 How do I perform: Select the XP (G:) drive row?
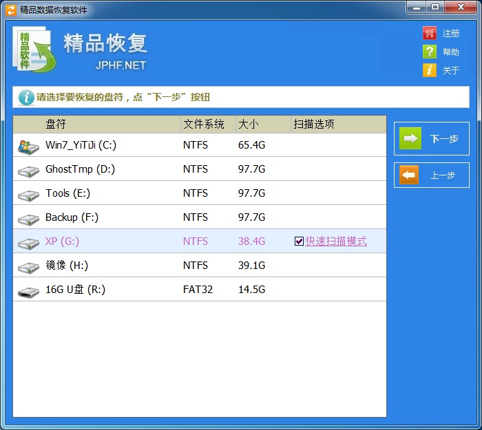click(x=200, y=241)
